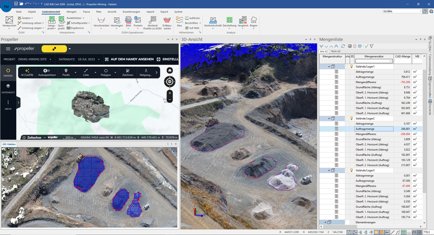434x235 pixels.
Task: Open the GLOBAL combo box in title area
Action: 402,11
